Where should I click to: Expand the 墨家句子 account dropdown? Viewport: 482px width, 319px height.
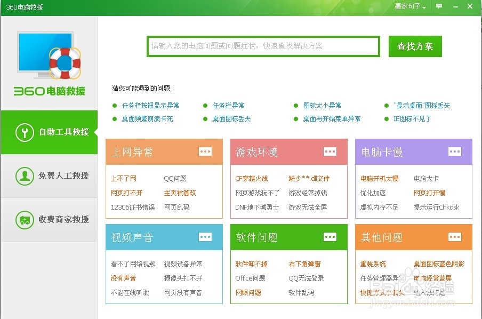coord(410,6)
